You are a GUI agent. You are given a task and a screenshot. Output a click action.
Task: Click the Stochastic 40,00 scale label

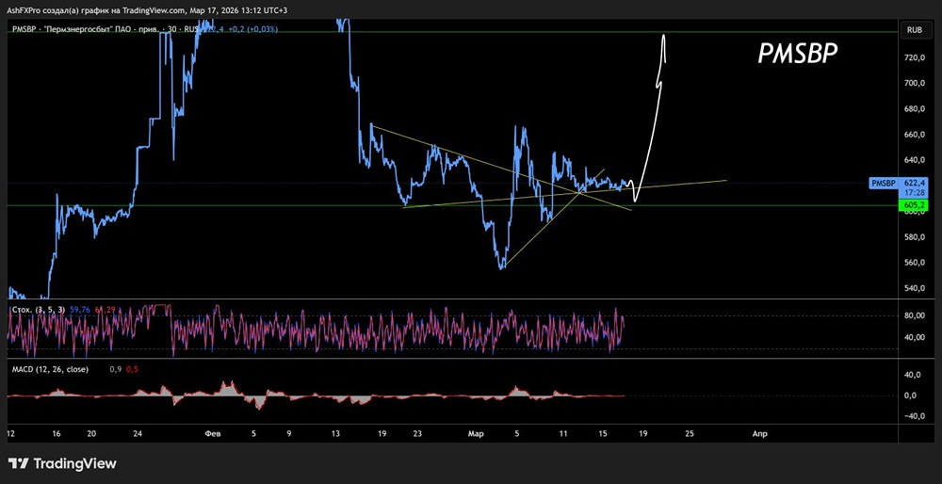pos(917,337)
